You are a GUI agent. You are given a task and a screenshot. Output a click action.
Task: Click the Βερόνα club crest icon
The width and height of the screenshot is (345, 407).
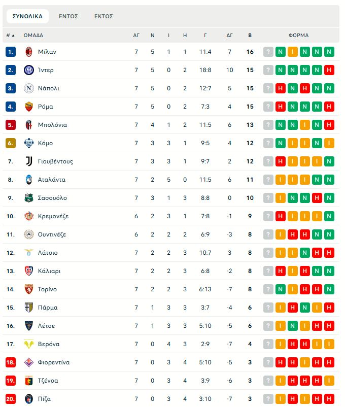pyautogui.click(x=28, y=344)
